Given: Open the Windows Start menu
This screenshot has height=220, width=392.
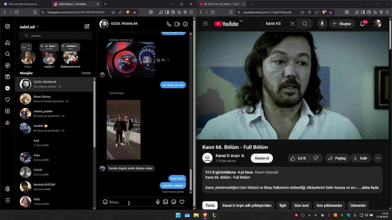Looking at the screenshot, I should point(178,215).
